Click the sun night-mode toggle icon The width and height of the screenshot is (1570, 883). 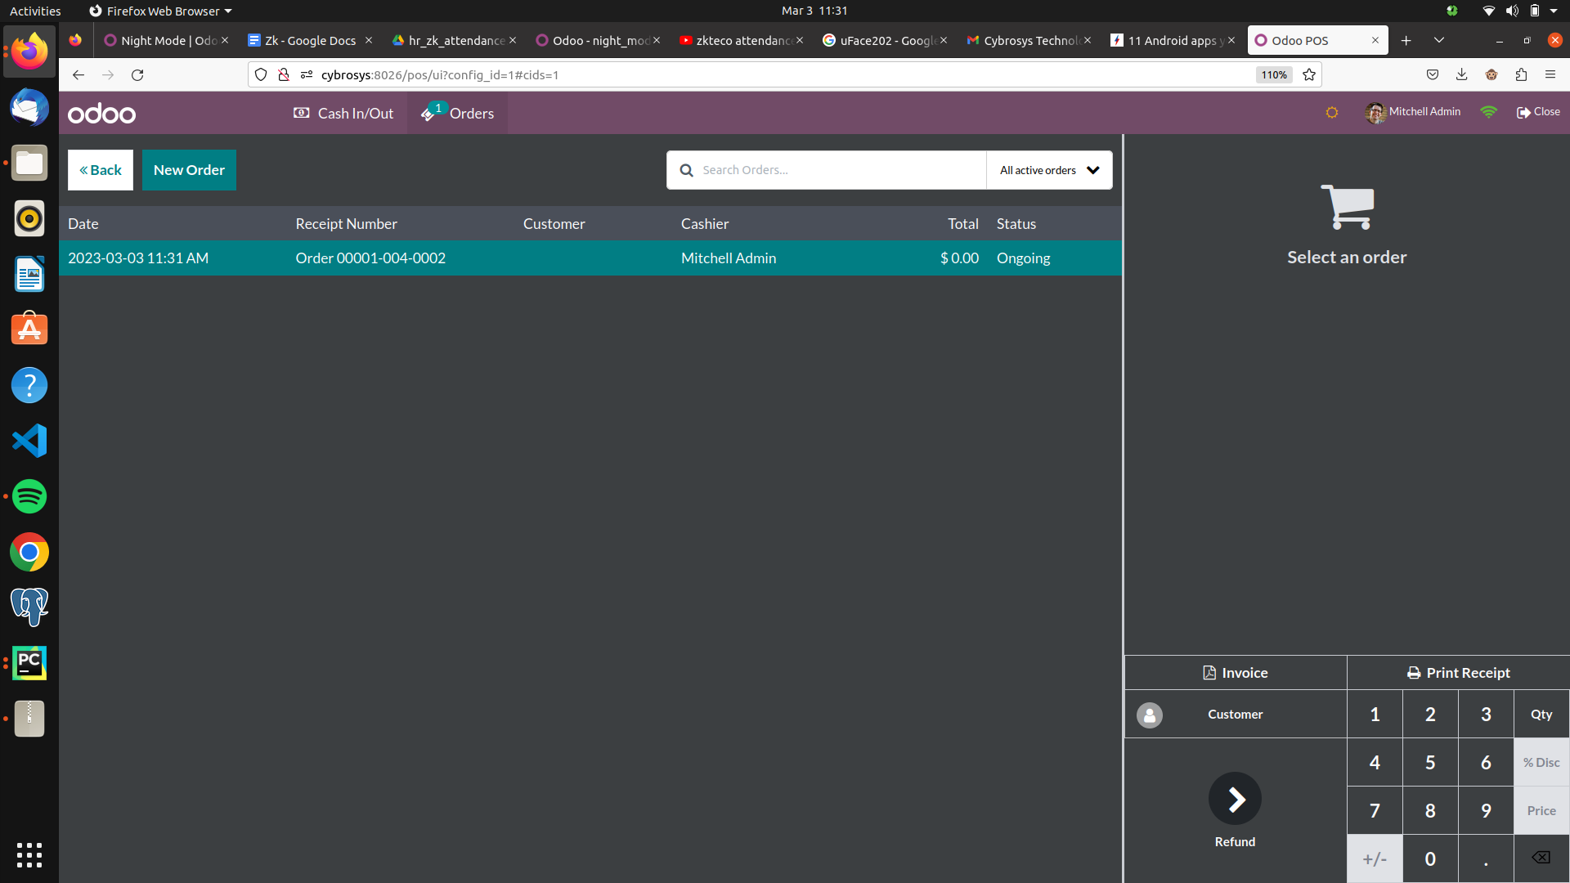coord(1331,113)
